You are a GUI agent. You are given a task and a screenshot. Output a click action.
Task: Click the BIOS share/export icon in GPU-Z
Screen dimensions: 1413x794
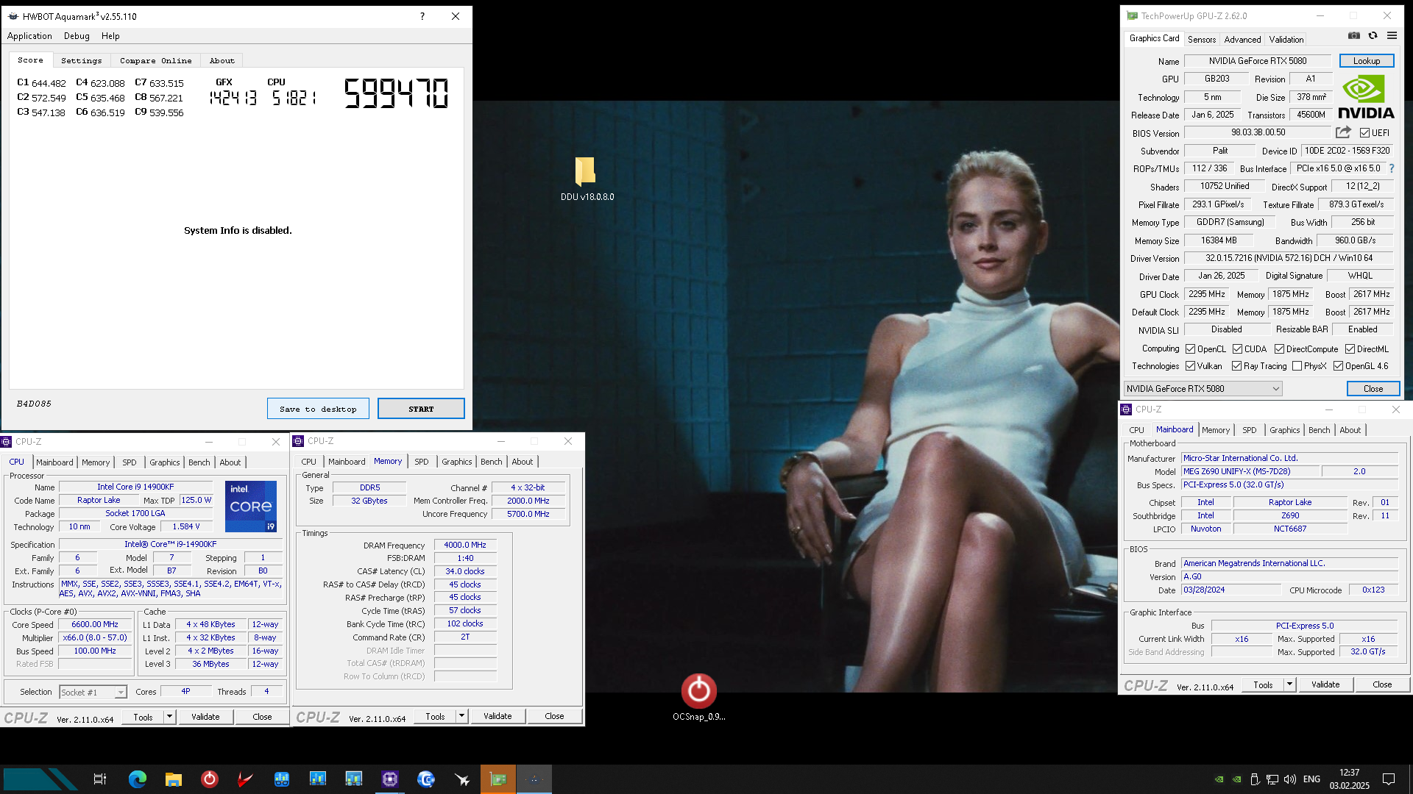point(1343,132)
